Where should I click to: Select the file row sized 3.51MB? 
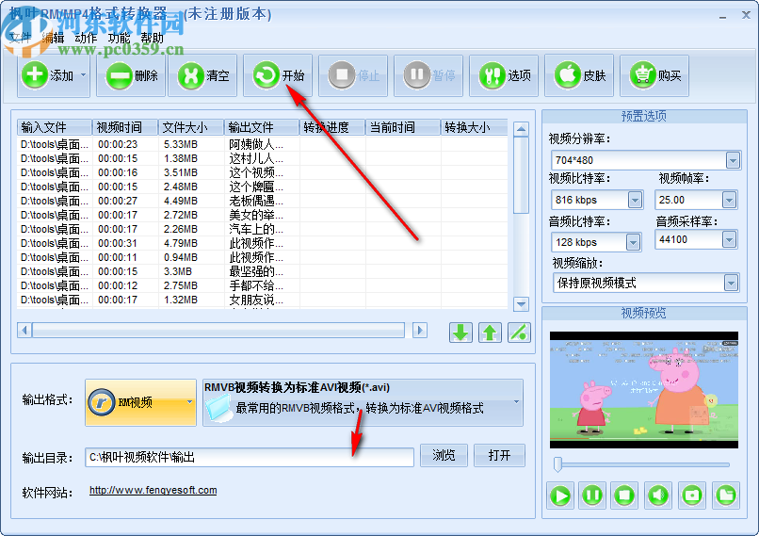[262, 172]
